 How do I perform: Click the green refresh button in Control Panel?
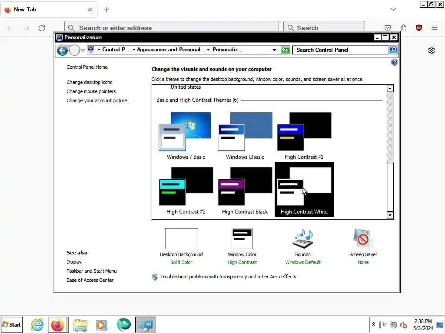tap(285, 50)
